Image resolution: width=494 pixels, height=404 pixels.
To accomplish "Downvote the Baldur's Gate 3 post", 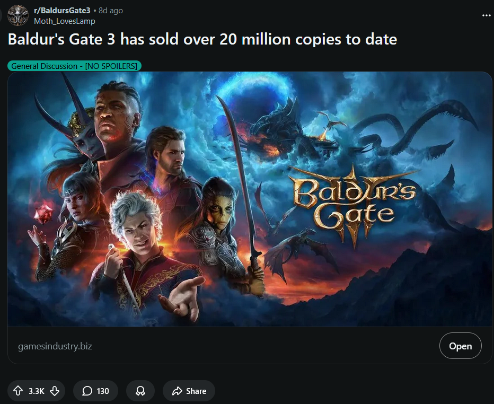I will tap(54, 391).
